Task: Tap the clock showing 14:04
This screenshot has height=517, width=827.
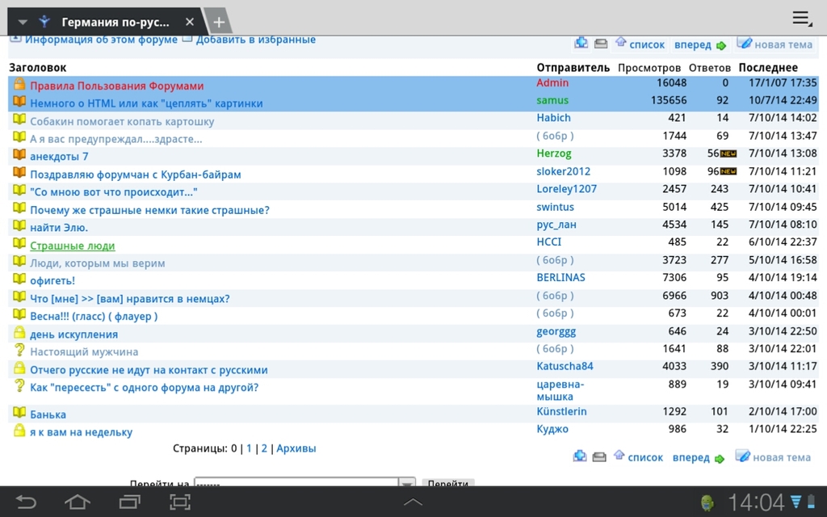Action: [x=756, y=502]
